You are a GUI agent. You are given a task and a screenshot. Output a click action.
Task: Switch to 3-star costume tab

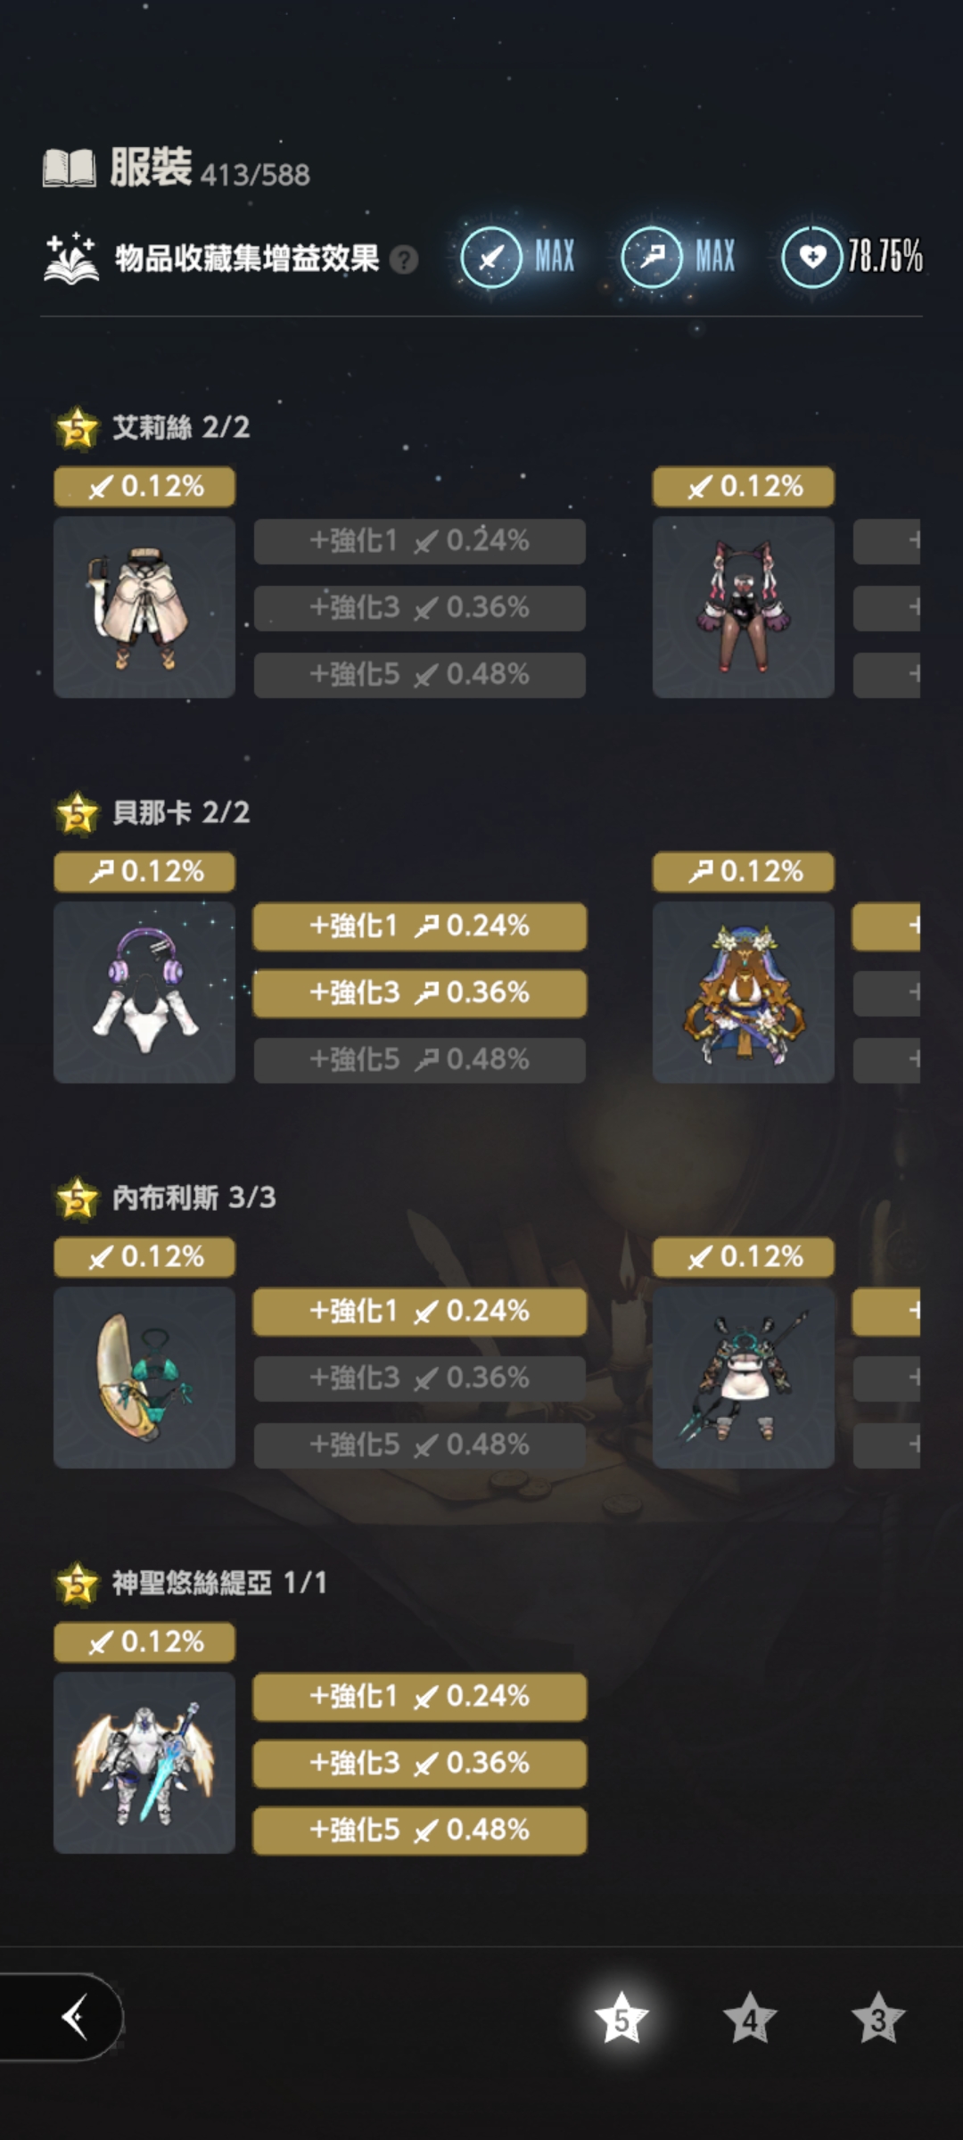point(878,2019)
